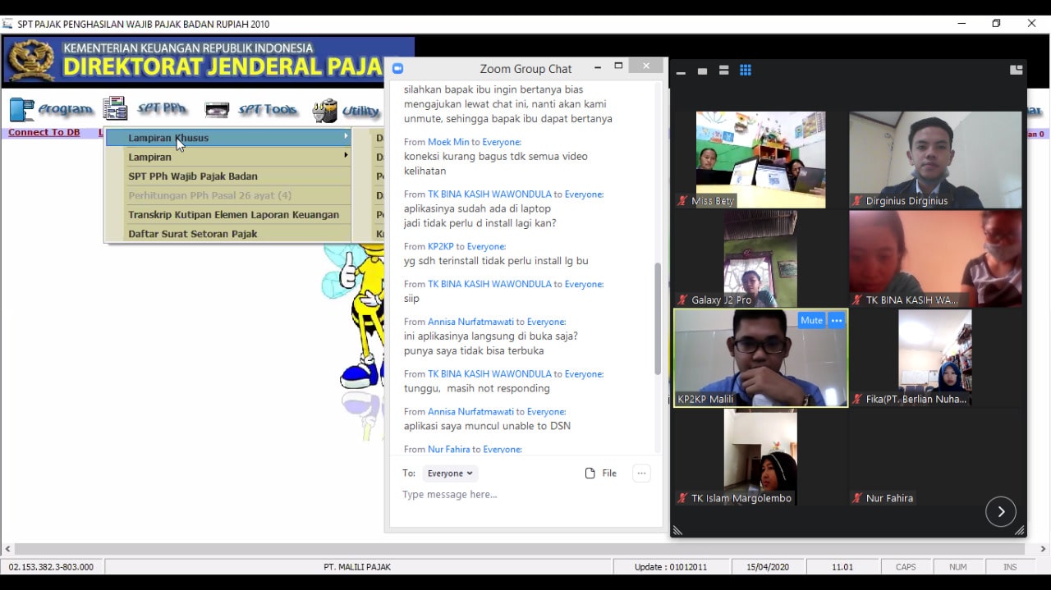Switch Zoom video panel to single-video view

[x=702, y=71]
